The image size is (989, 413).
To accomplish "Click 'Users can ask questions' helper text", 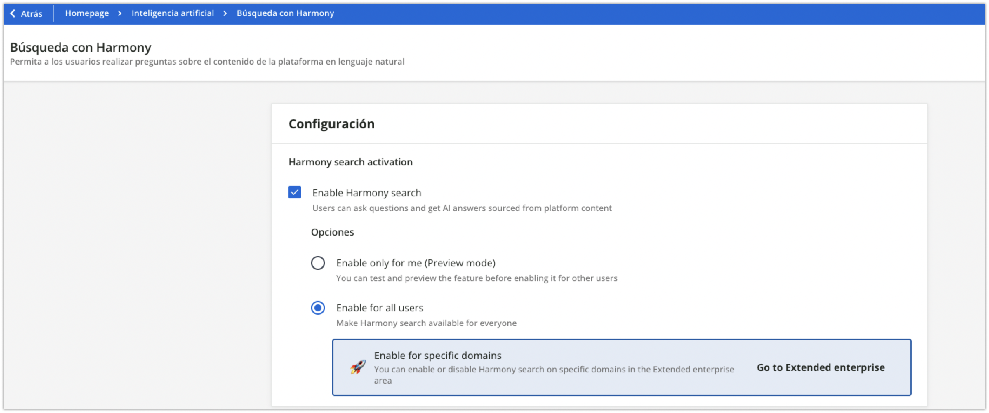I will click(x=462, y=208).
